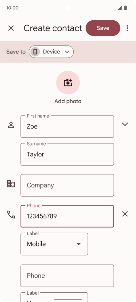Open the Save to Device dropdown

click(x=51, y=52)
